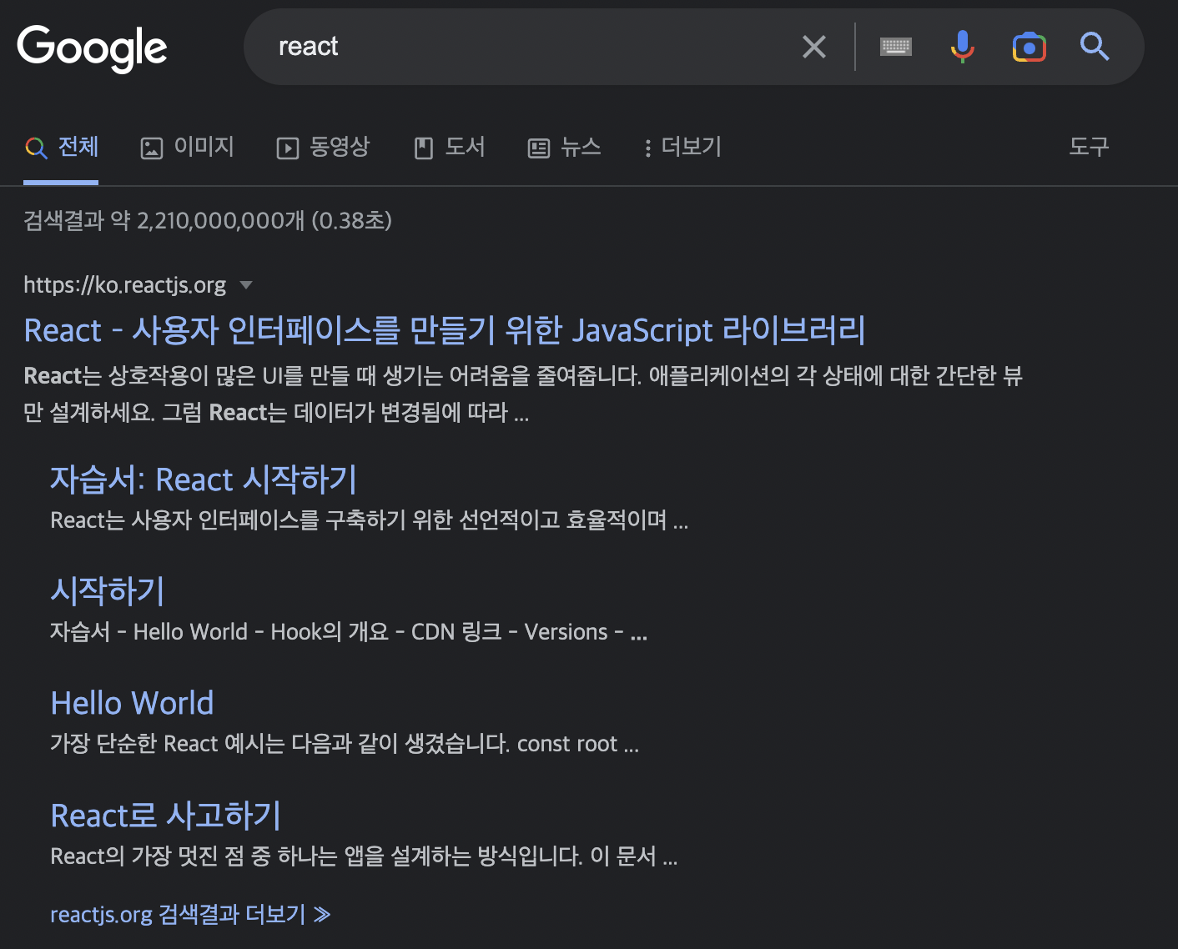Screen dimensions: 1178x949
Task: Expand the 더보기 menu with three dots
Action: 682,148
